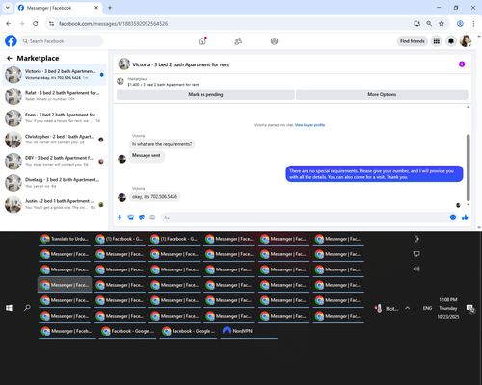Open the tab search dropdown arrow
The image size is (482, 385).
(8, 8)
